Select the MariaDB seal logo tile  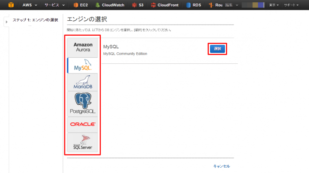83,82
